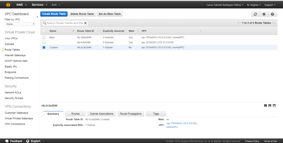Viewport: 283px width, 143px height.
Task: Click the VPC Dashboard heading link
Action: pyautogui.click(x=17, y=14)
